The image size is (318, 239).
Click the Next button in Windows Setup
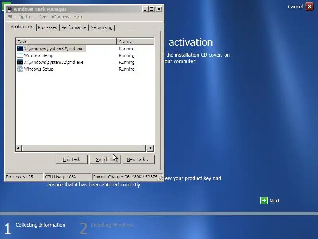coord(270,201)
